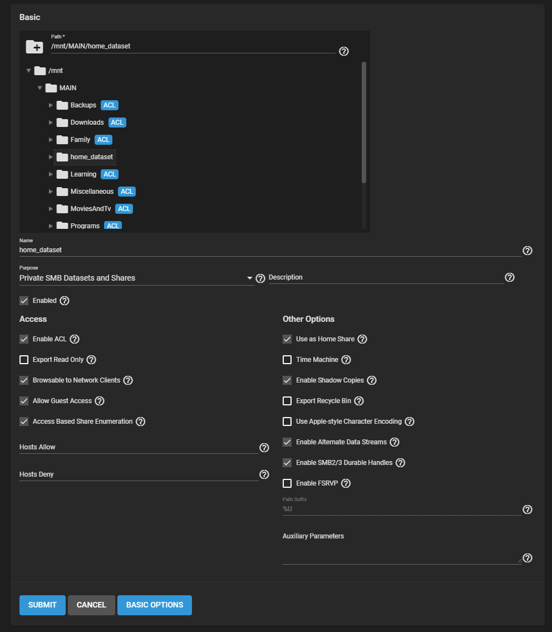Image resolution: width=552 pixels, height=632 pixels.
Task: Click help icon next to Enable ACL
Action: point(75,339)
